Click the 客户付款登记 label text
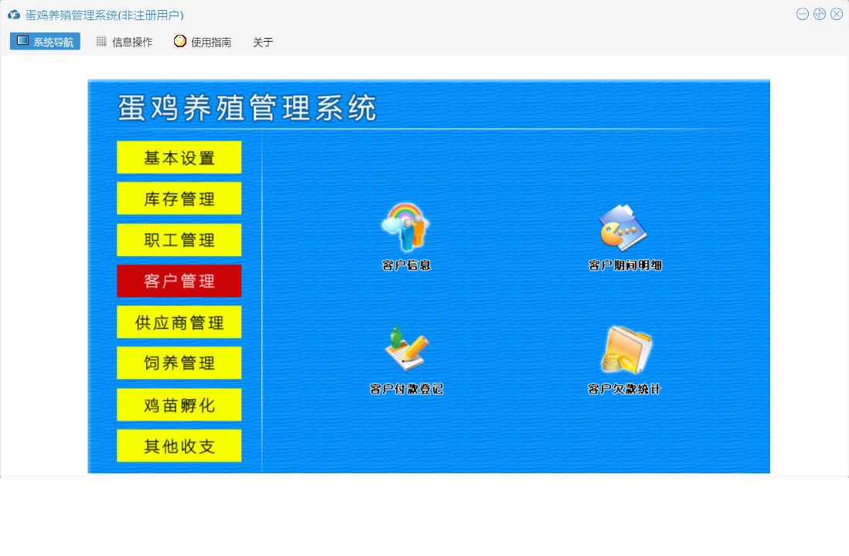The height and width of the screenshot is (556, 849). [x=406, y=389]
